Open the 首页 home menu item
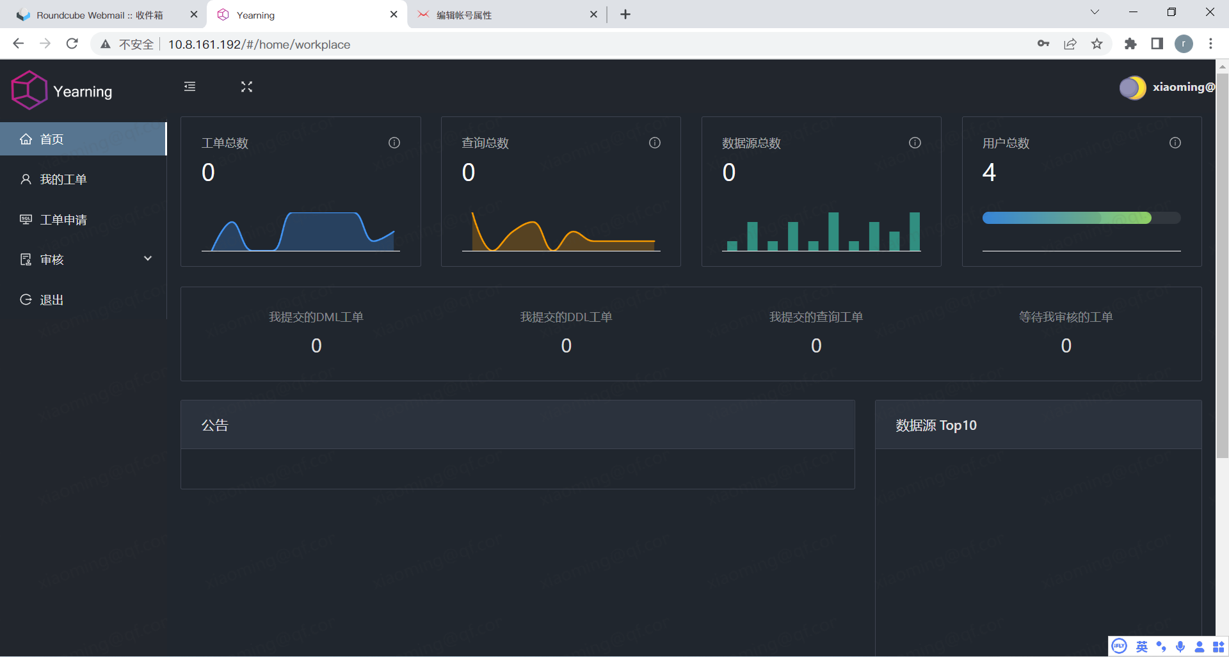 [83, 139]
